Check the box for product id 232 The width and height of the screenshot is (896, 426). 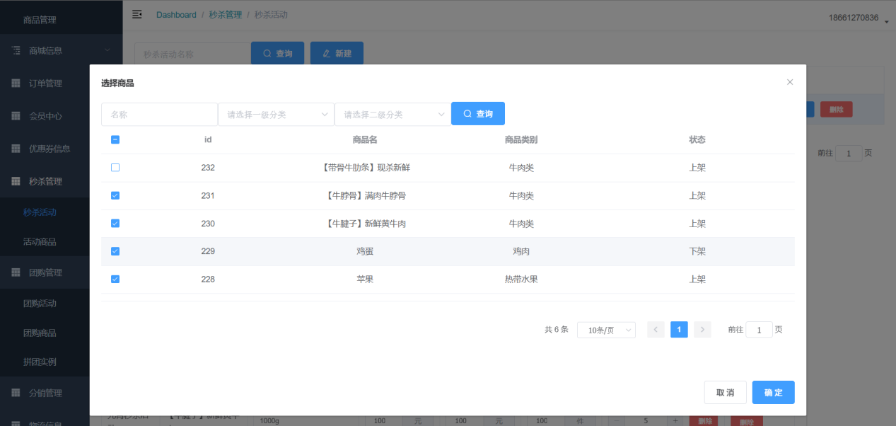115,168
